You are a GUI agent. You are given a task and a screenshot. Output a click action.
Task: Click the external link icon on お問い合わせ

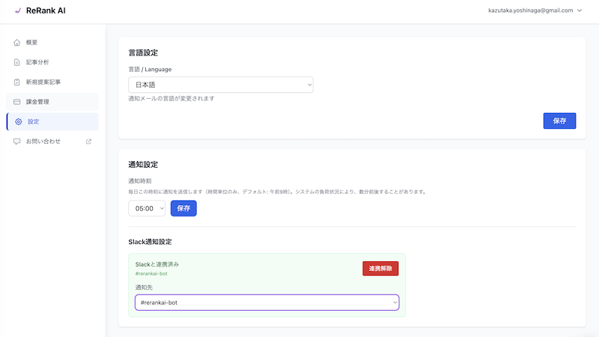point(88,142)
